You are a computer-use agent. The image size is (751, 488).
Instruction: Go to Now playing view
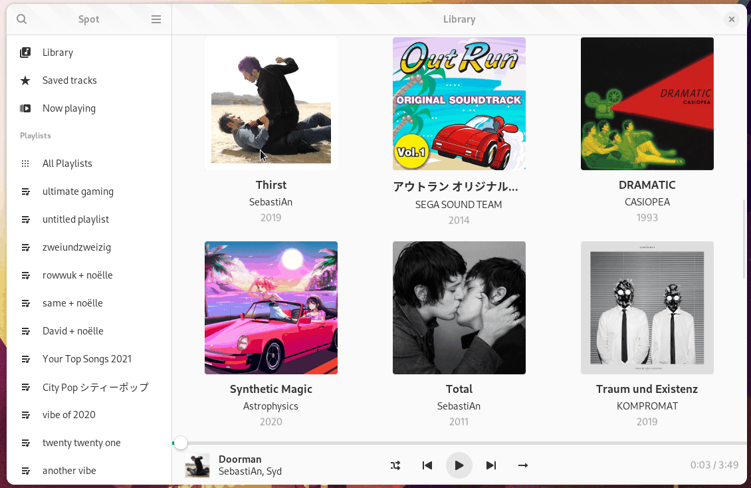click(x=89, y=108)
